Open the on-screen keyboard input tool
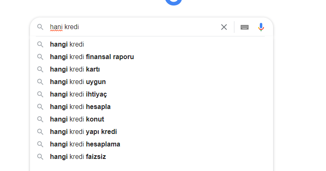 [244, 27]
